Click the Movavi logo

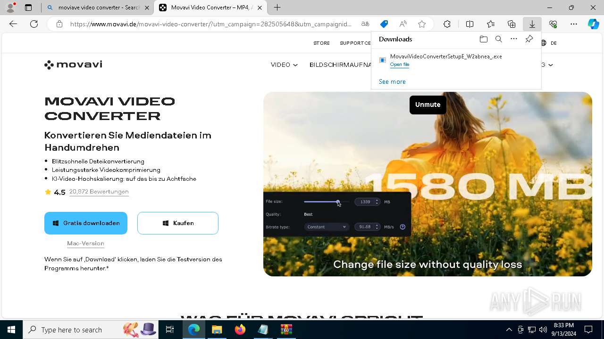pos(73,65)
